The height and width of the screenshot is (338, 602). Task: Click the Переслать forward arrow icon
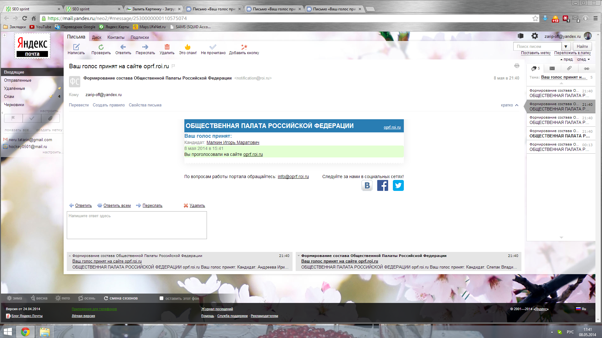click(x=145, y=47)
